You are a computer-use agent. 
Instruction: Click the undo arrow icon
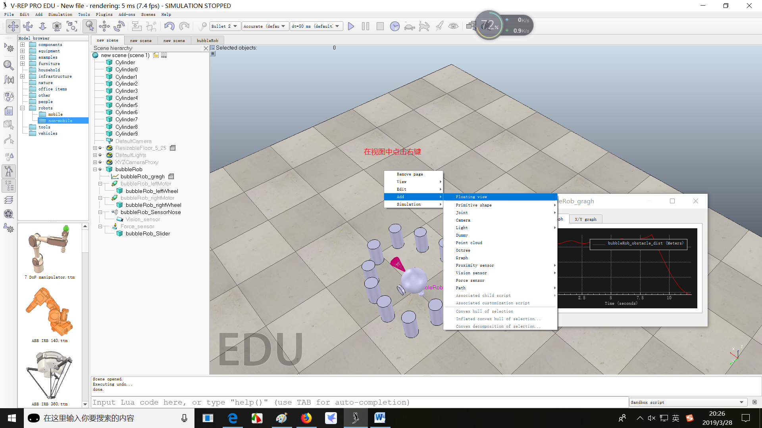169,26
